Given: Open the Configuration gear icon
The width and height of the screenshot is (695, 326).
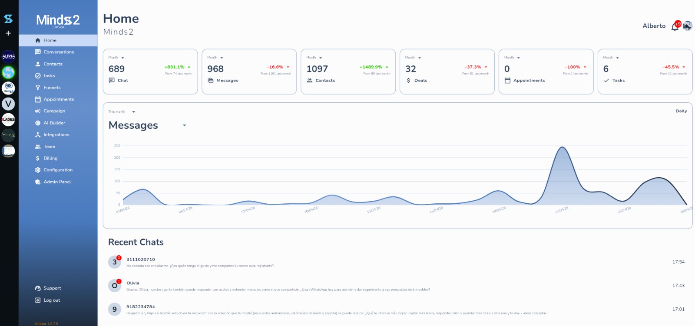Looking at the screenshot, I should click(x=38, y=170).
